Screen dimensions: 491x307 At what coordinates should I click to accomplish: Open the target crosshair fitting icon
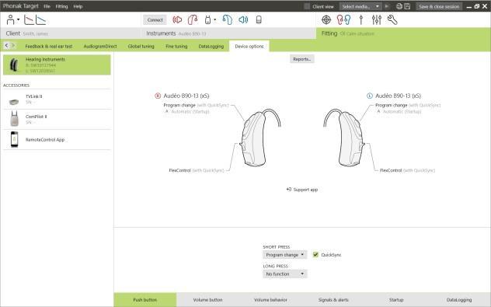point(326,19)
